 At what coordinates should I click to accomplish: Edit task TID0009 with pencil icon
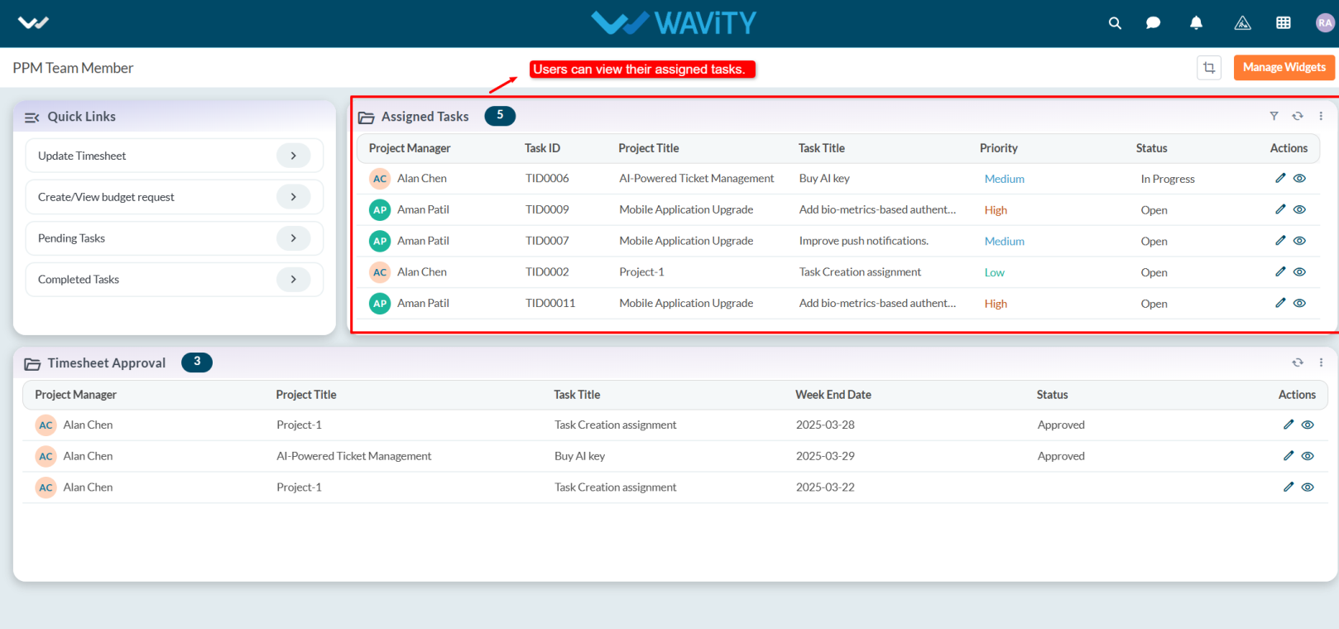1280,209
